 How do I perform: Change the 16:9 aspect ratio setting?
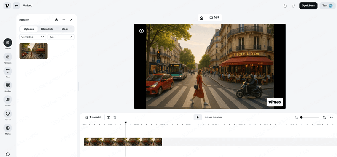tap(214, 18)
